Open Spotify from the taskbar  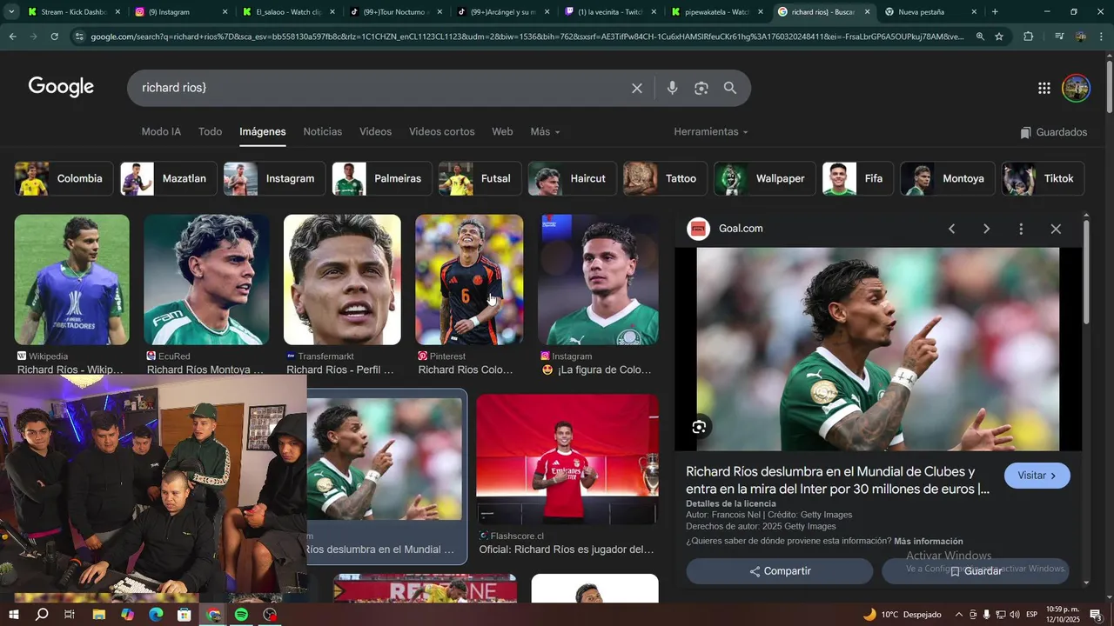click(x=242, y=615)
